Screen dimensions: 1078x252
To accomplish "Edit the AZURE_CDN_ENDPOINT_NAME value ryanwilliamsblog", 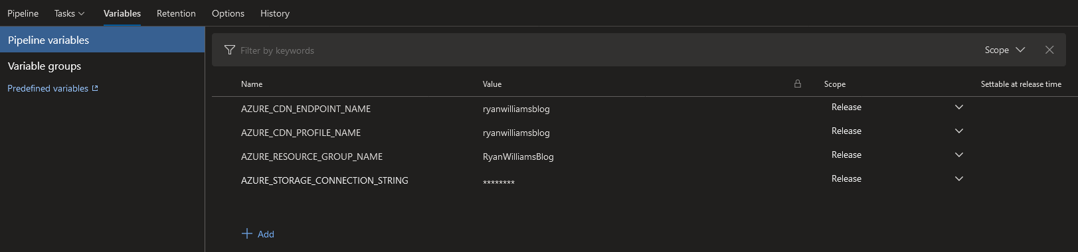I will click(516, 109).
